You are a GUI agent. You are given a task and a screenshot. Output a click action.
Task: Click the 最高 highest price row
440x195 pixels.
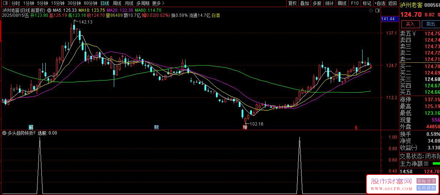point(420,106)
